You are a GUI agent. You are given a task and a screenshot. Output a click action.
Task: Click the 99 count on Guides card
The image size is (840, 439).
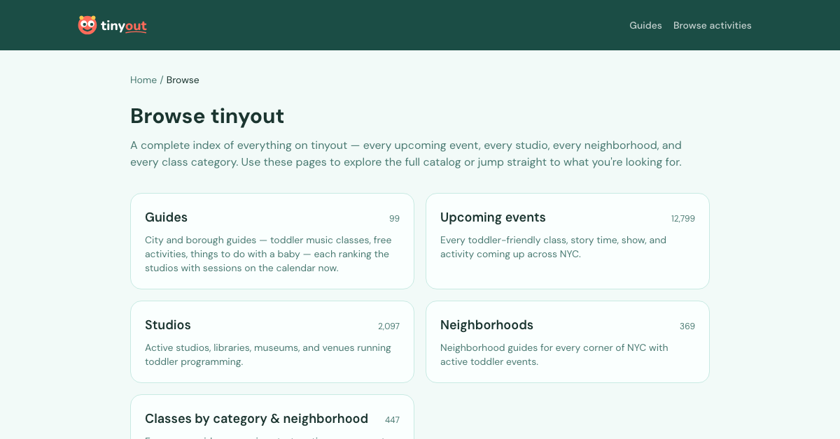pyautogui.click(x=394, y=219)
